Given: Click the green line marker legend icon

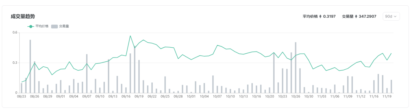Looking at the screenshot, I should point(31,27).
